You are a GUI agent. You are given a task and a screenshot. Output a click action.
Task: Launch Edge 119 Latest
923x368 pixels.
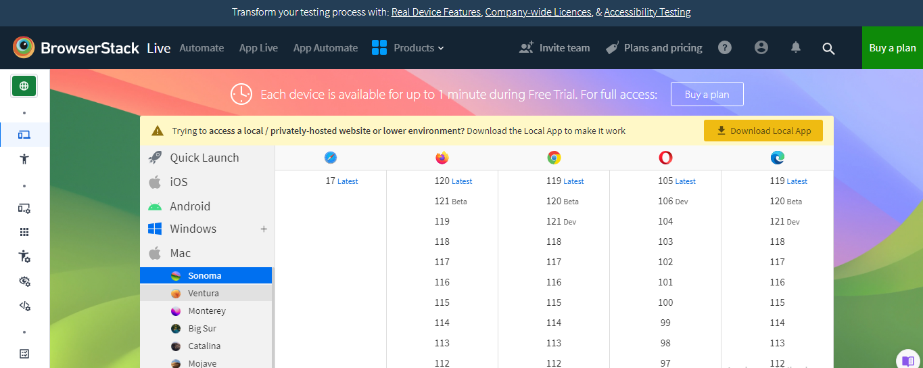[788, 181]
